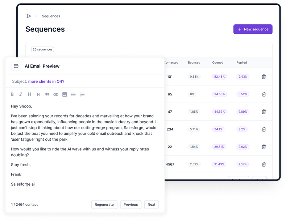Image resolution: width=290 pixels, height=218 pixels.
Task: Delete the sequence showing 4567 contacted
Action: tap(264, 164)
